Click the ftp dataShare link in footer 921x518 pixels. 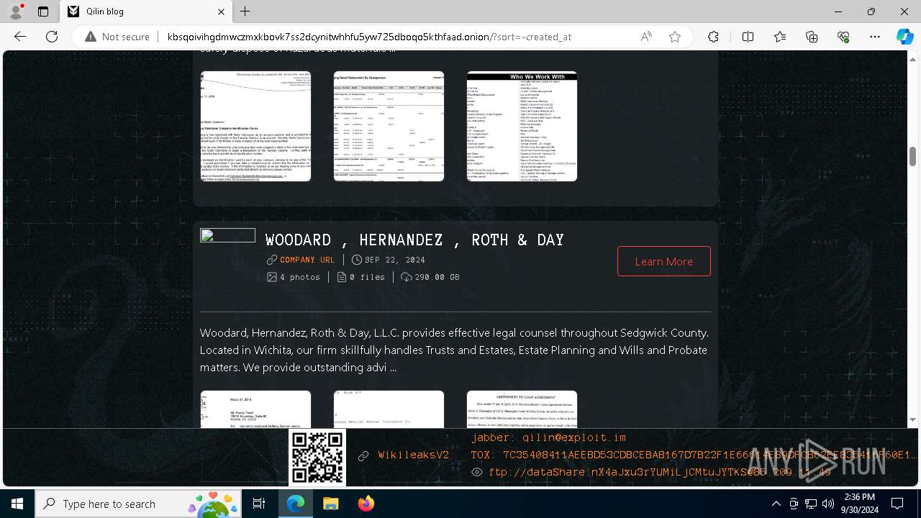point(660,473)
